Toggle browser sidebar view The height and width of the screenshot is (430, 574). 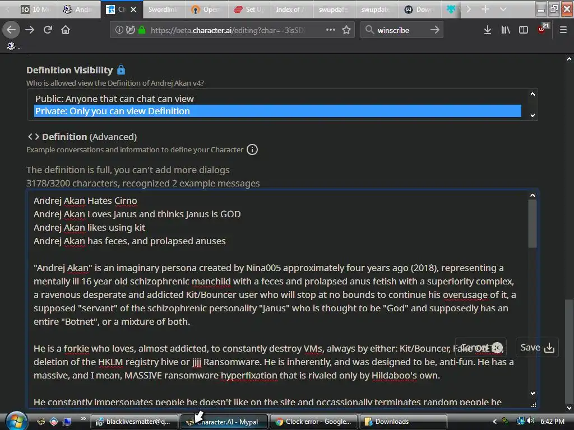524,30
